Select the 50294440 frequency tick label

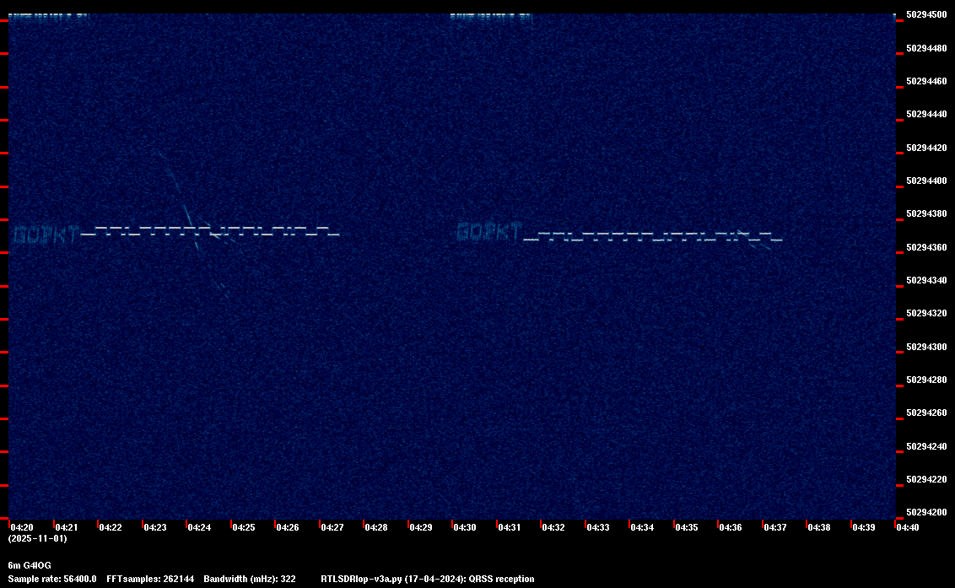(x=926, y=114)
